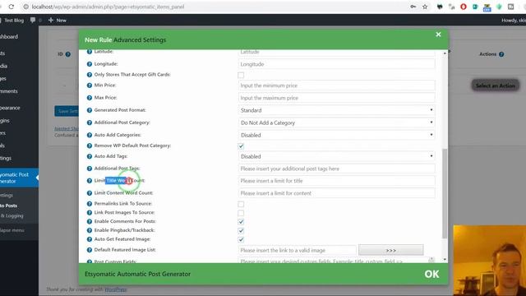Image resolution: width=526 pixels, height=296 pixels.
Task: Open the Opera extension icon in toolbar
Action: click(x=464, y=7)
